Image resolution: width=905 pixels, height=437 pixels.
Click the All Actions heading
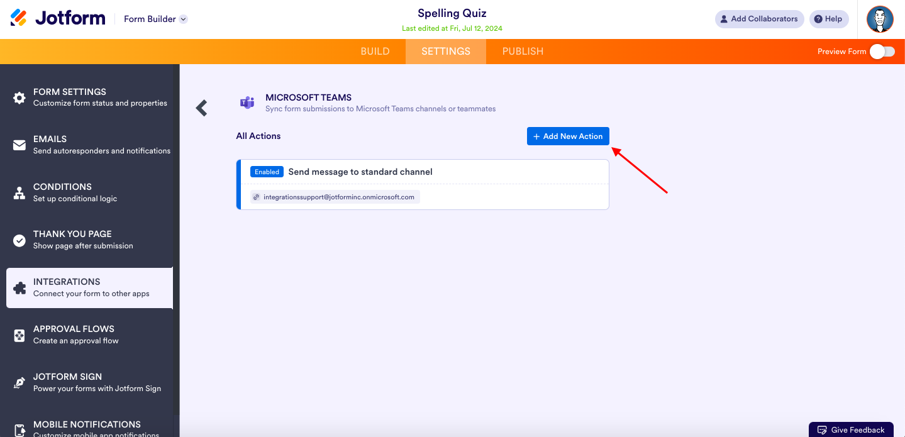click(258, 136)
